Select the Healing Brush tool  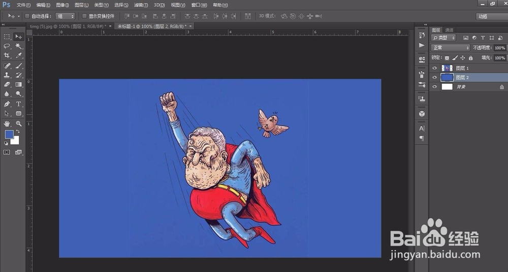[7, 66]
